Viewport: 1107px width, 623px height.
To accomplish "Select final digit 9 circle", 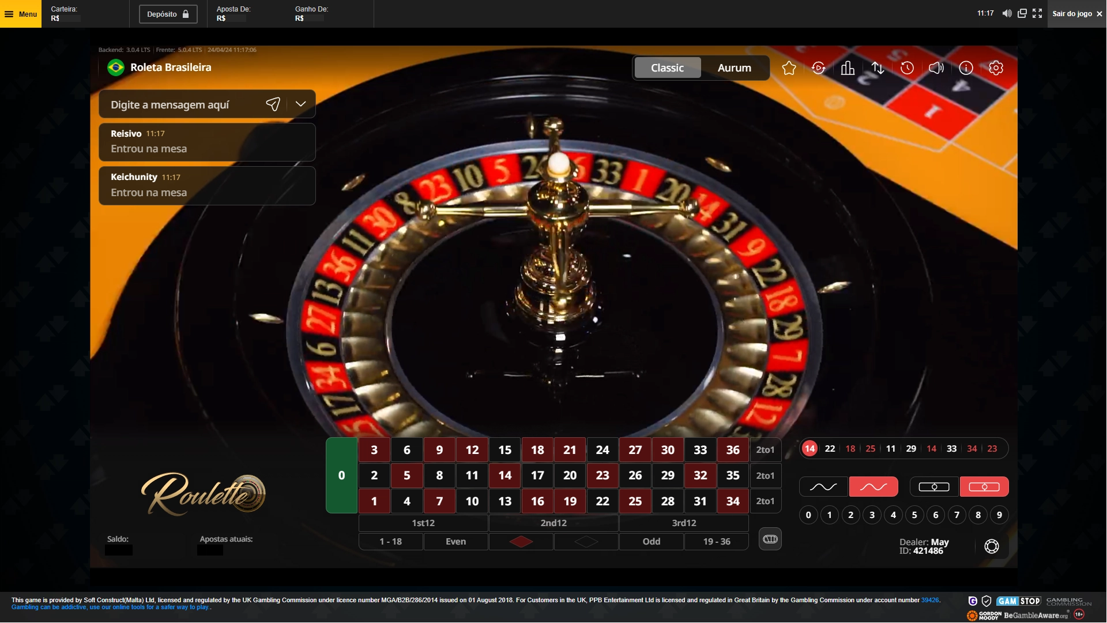I will (999, 515).
